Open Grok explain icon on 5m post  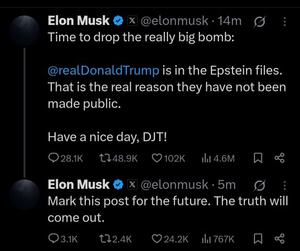click(x=260, y=185)
